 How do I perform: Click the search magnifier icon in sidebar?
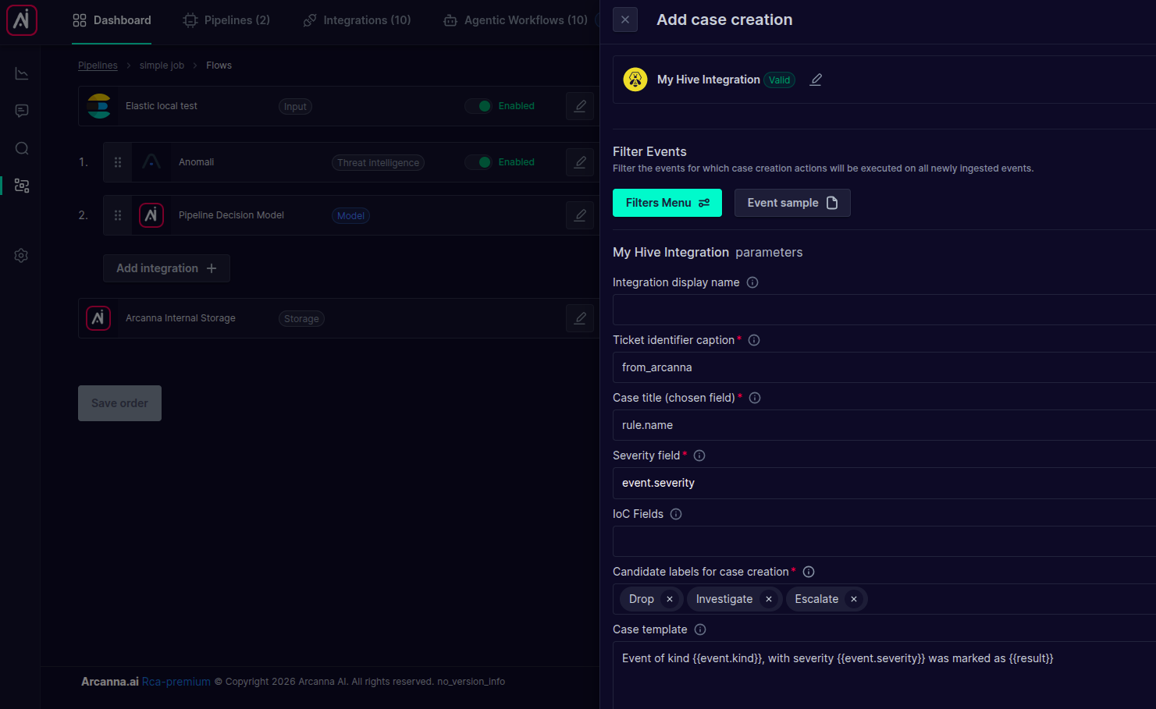point(22,148)
